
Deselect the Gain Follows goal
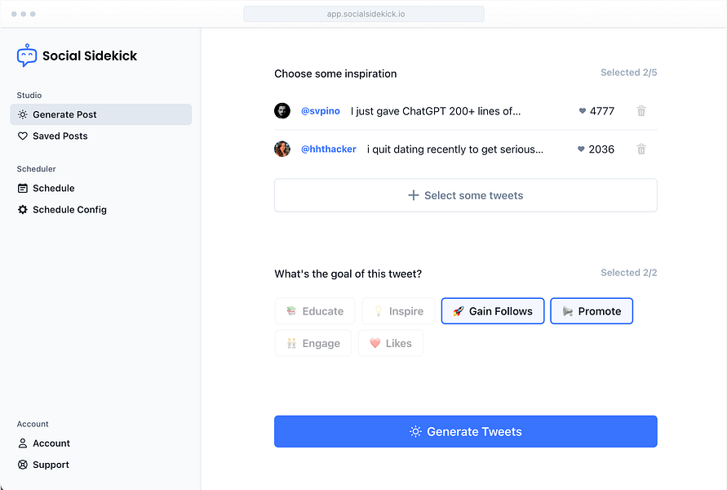(492, 311)
